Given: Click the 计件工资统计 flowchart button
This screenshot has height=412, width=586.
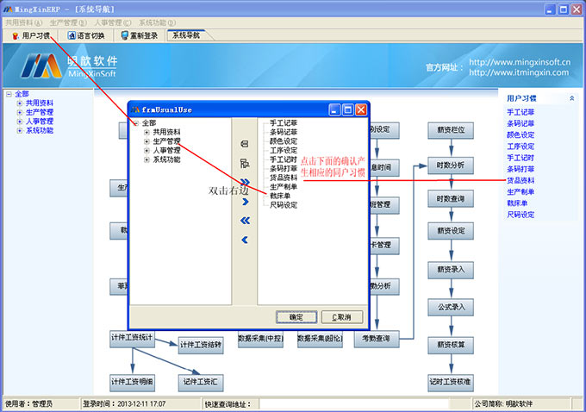Looking at the screenshot, I should click(x=133, y=339).
